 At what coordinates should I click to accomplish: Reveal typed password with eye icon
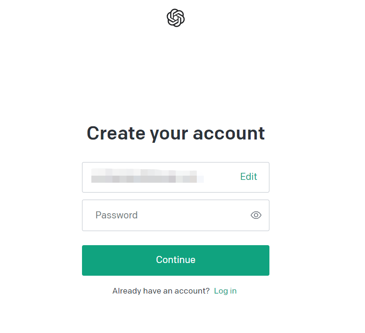coord(256,215)
